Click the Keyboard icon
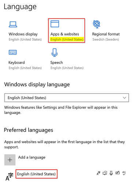The width and height of the screenshot is (139, 183). (13, 52)
